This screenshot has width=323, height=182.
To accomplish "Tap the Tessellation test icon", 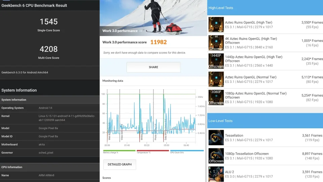I will point(216,138).
